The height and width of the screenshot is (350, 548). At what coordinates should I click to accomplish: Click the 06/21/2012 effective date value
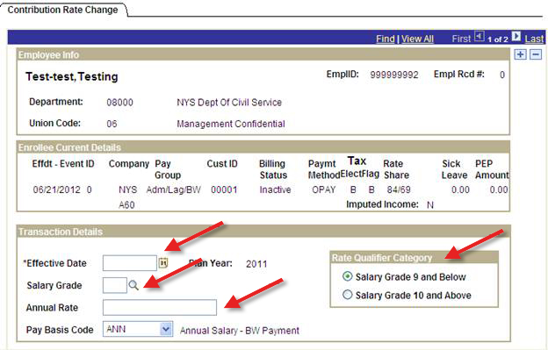pos(56,189)
